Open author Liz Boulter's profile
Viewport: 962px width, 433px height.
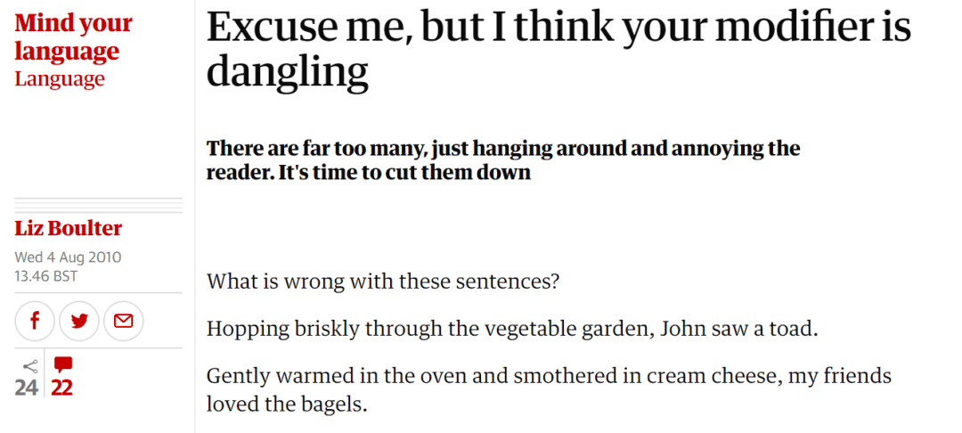point(68,229)
